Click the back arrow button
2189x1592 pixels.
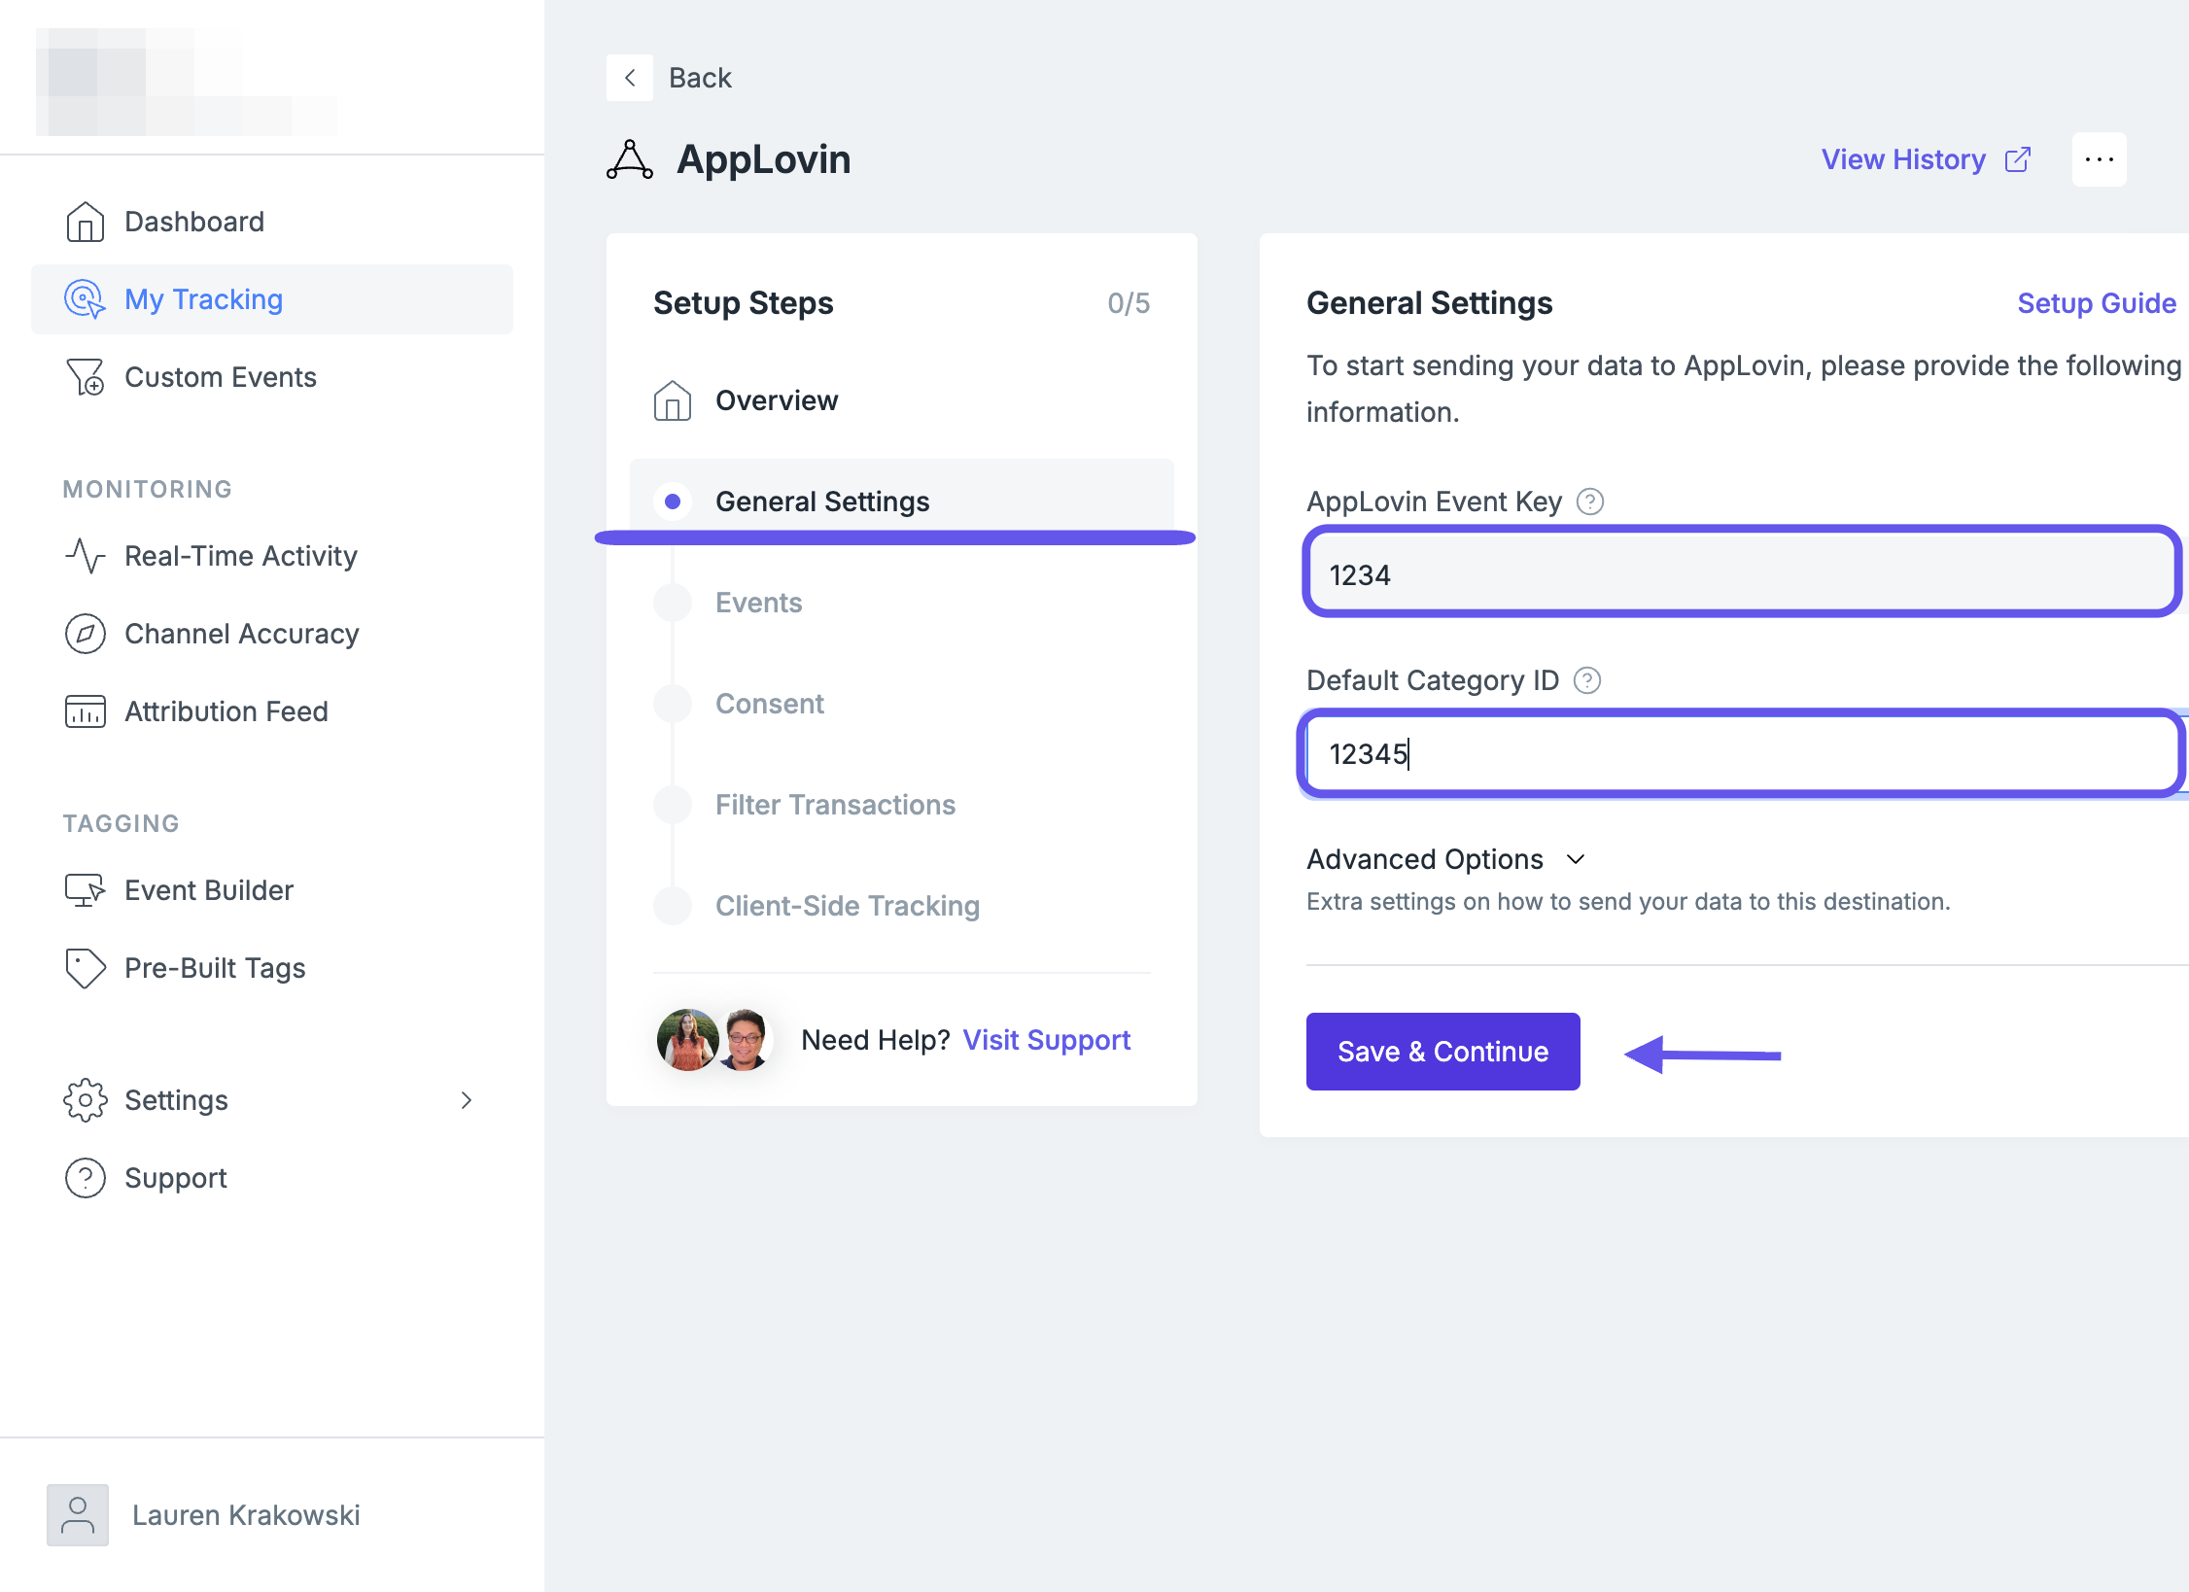(x=630, y=78)
